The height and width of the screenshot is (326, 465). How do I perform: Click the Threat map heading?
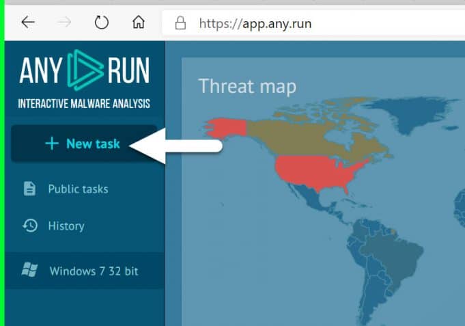(x=247, y=87)
